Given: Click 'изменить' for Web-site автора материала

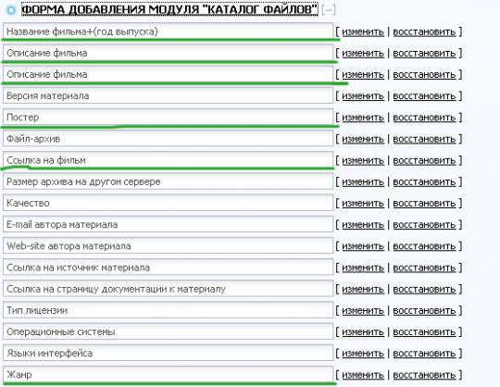Looking at the screenshot, I should pyautogui.click(x=363, y=246).
